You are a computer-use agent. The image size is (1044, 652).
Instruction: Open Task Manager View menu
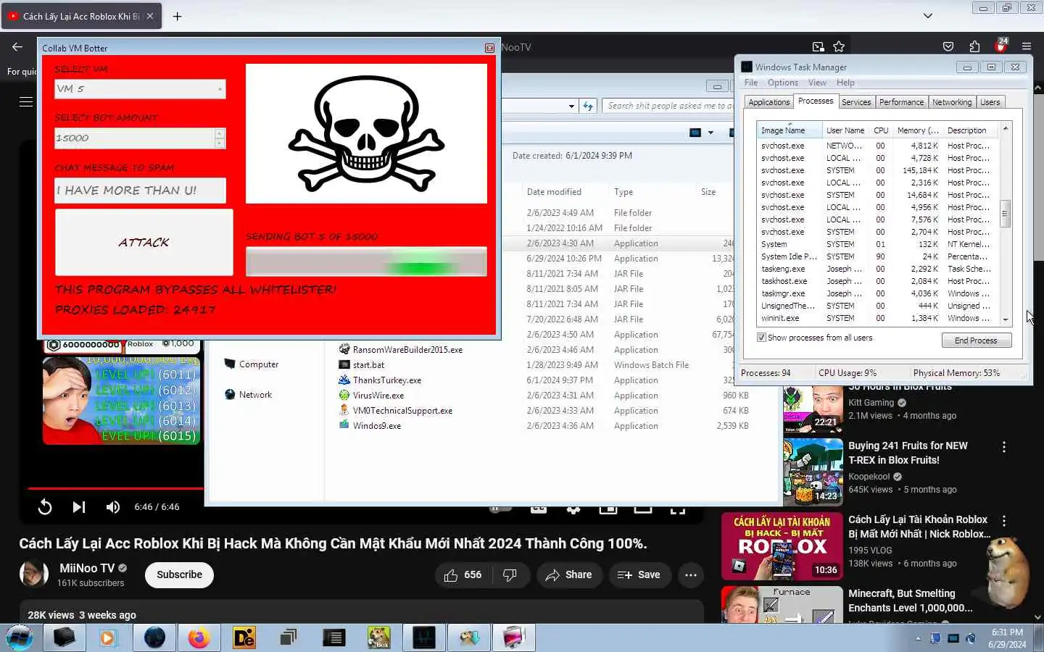coord(817,83)
